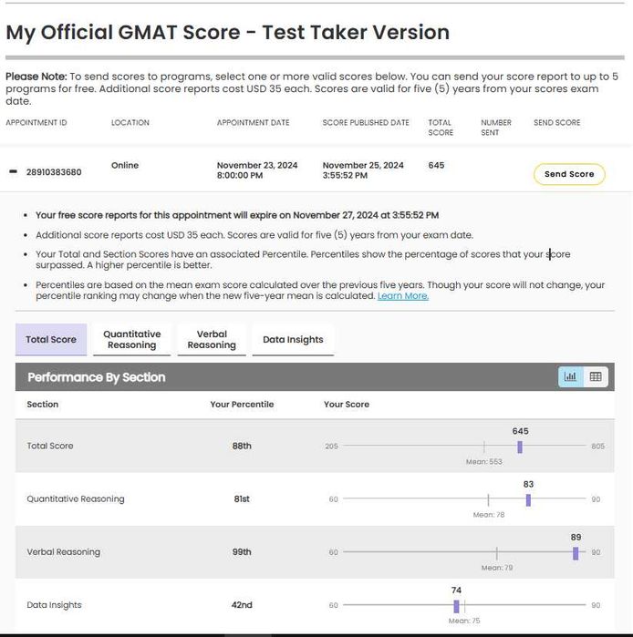Click the Mean: 79 label
The height and width of the screenshot is (637, 633).
click(x=497, y=568)
